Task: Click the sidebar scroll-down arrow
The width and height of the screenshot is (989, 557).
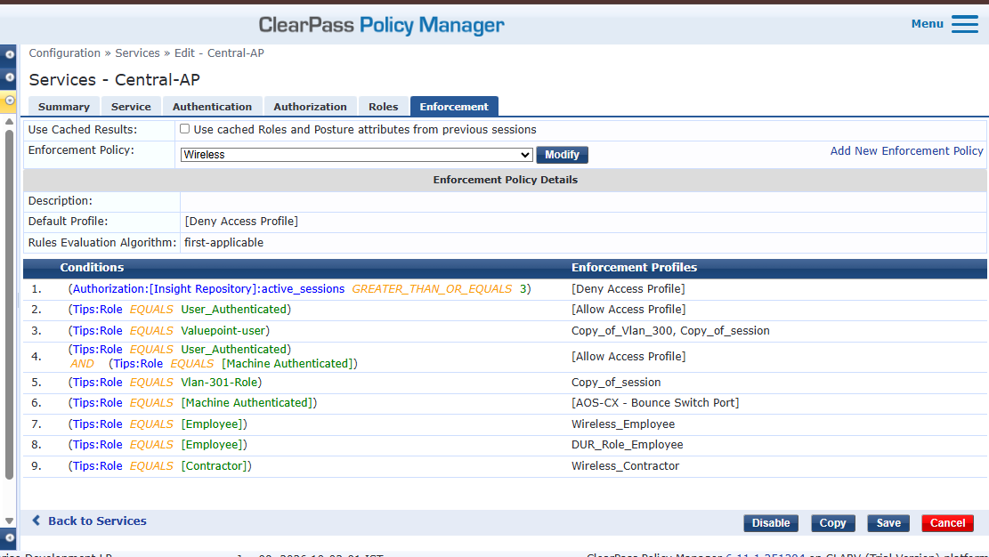Action: (9, 521)
